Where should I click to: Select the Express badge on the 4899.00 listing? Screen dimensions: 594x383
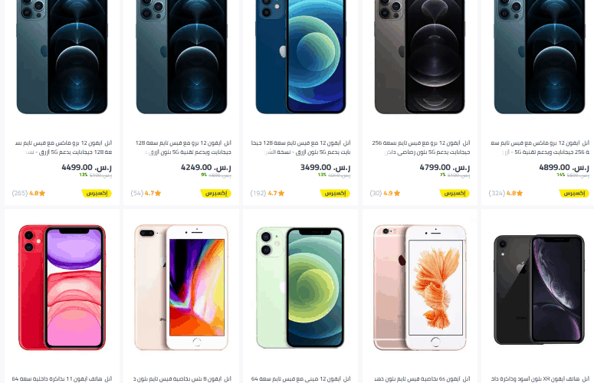coord(574,193)
